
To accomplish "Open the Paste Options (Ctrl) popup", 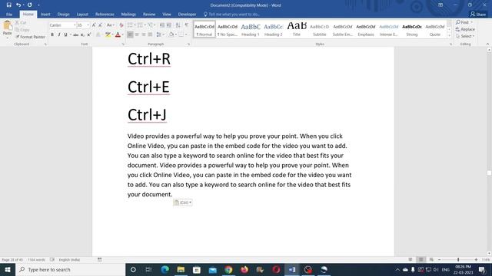I will point(183,202).
